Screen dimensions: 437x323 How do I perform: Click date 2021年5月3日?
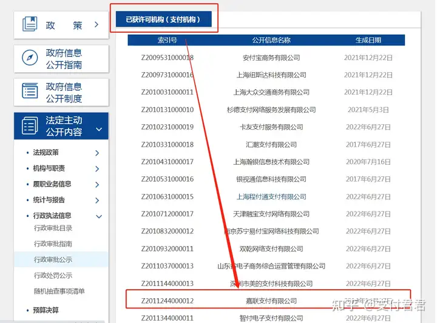pos(368,110)
